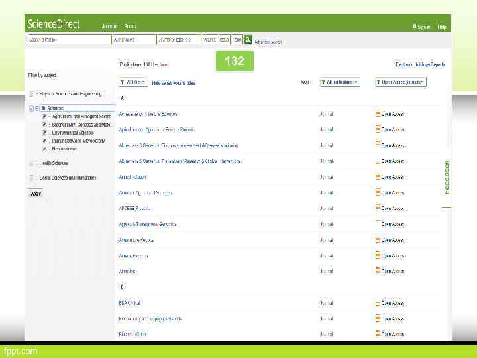The width and height of the screenshot is (477, 358).
Task: Click Open Access icon for Annals of Agricultural Sciences
Action: pyautogui.click(x=378, y=192)
